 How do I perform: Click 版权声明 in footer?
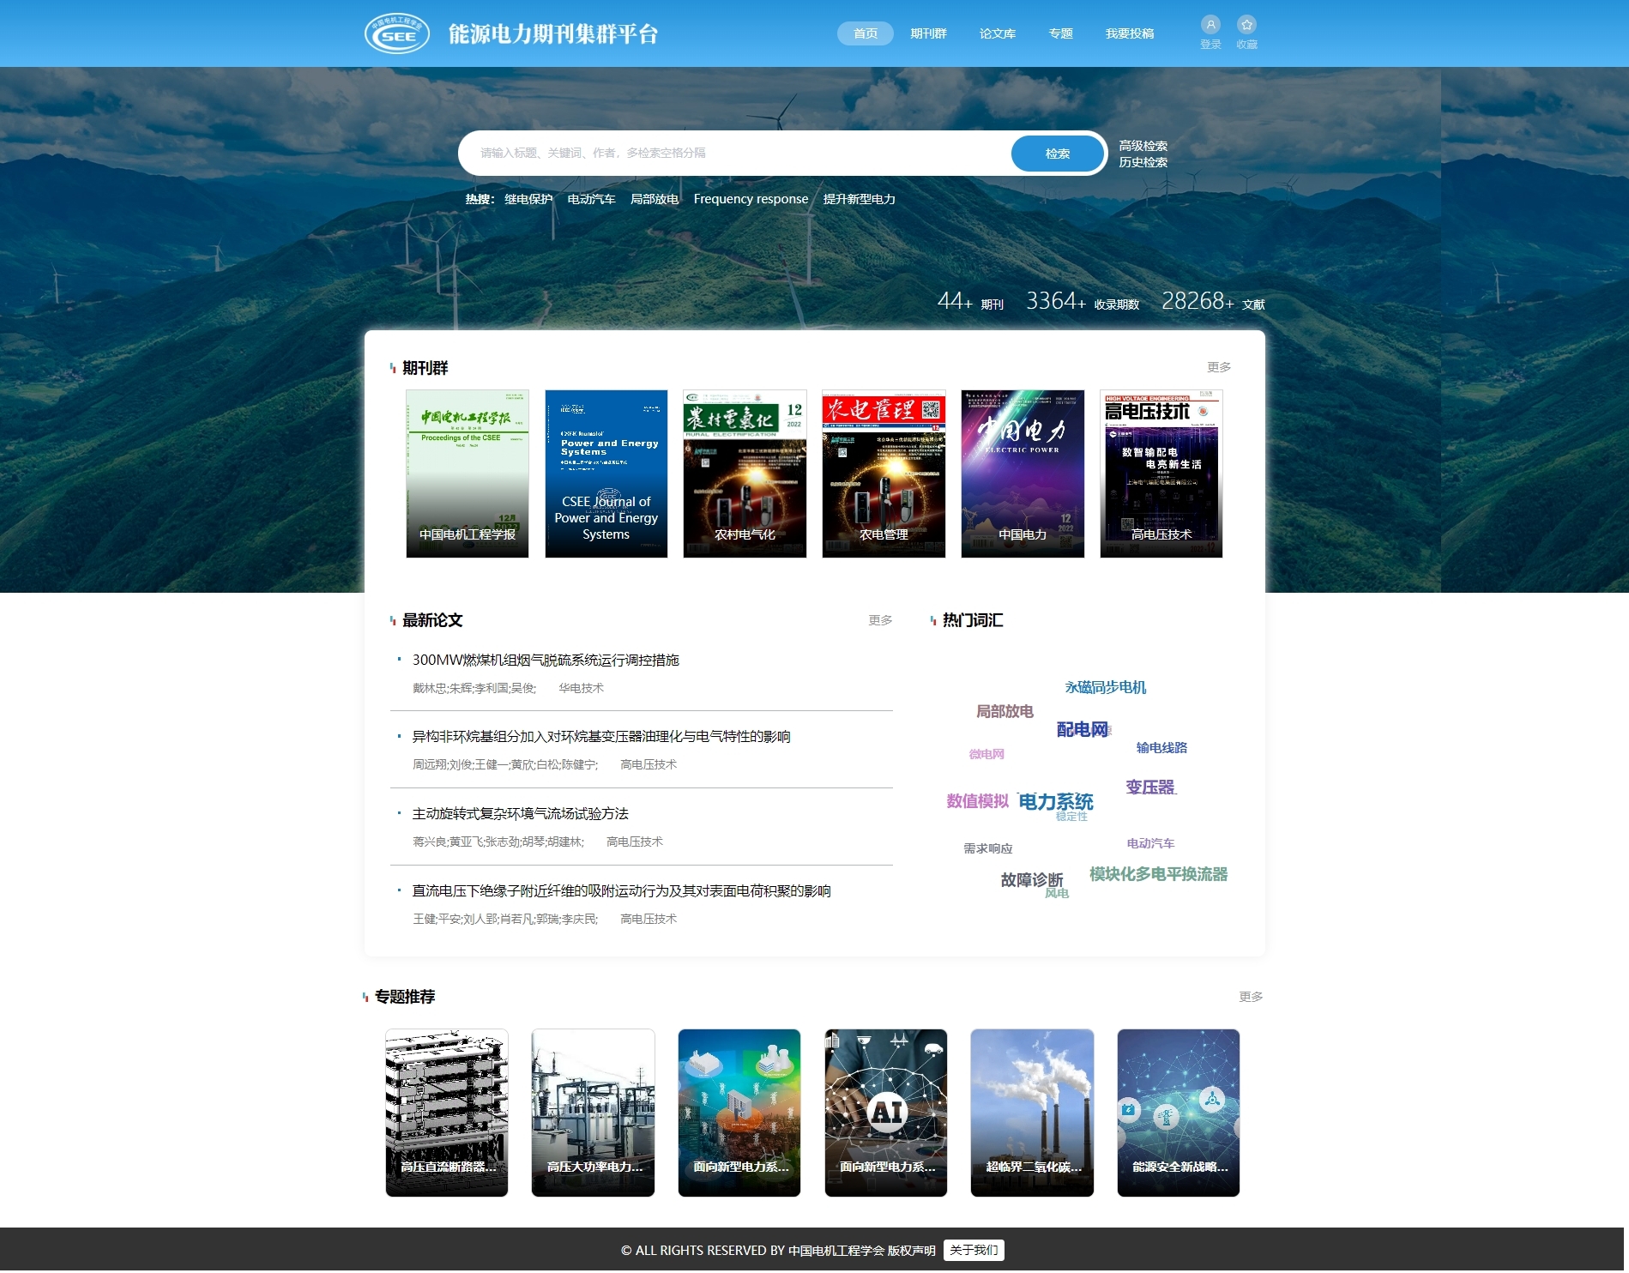coord(911,1251)
